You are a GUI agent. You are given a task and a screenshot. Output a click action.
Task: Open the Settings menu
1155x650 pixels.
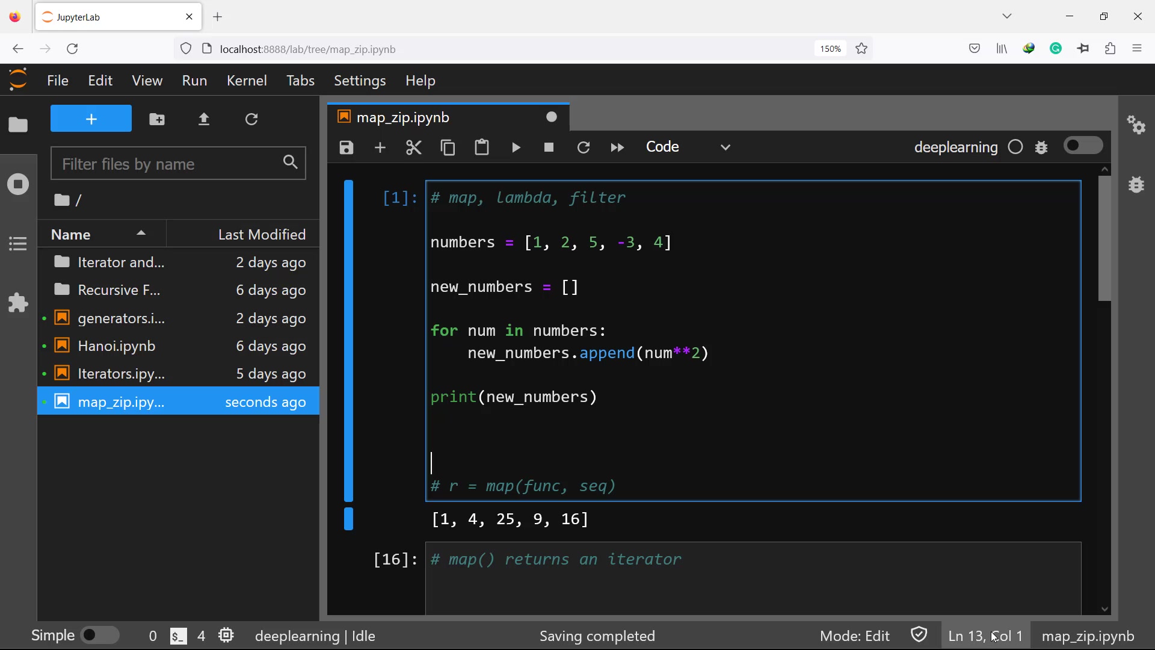tap(360, 81)
